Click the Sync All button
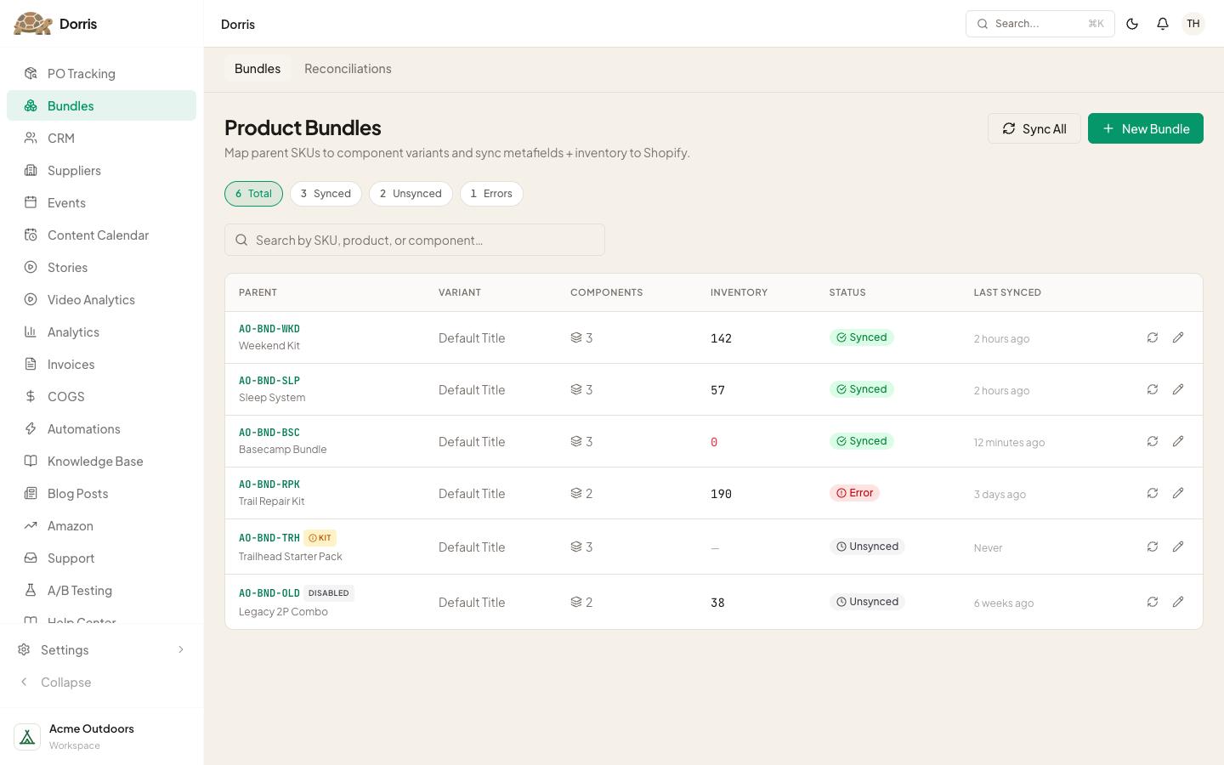The width and height of the screenshot is (1224, 765). click(1034, 128)
